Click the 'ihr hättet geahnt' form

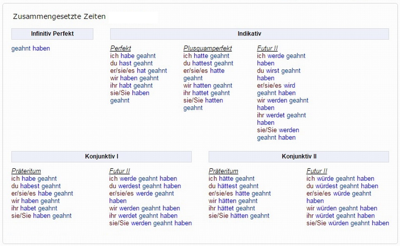click(232, 208)
